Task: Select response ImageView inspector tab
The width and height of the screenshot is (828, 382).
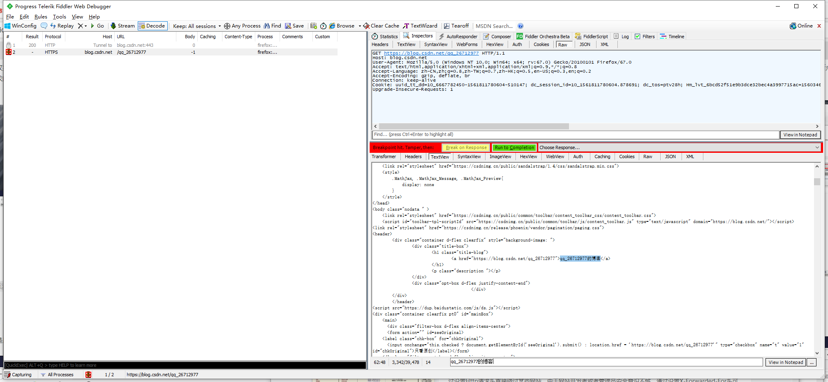Action: tap(500, 157)
